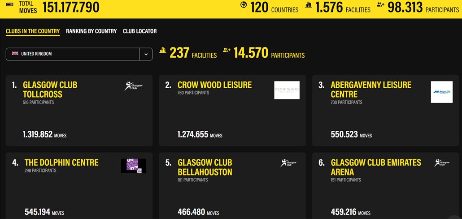Click the 700 participants text

pyautogui.click(x=346, y=103)
